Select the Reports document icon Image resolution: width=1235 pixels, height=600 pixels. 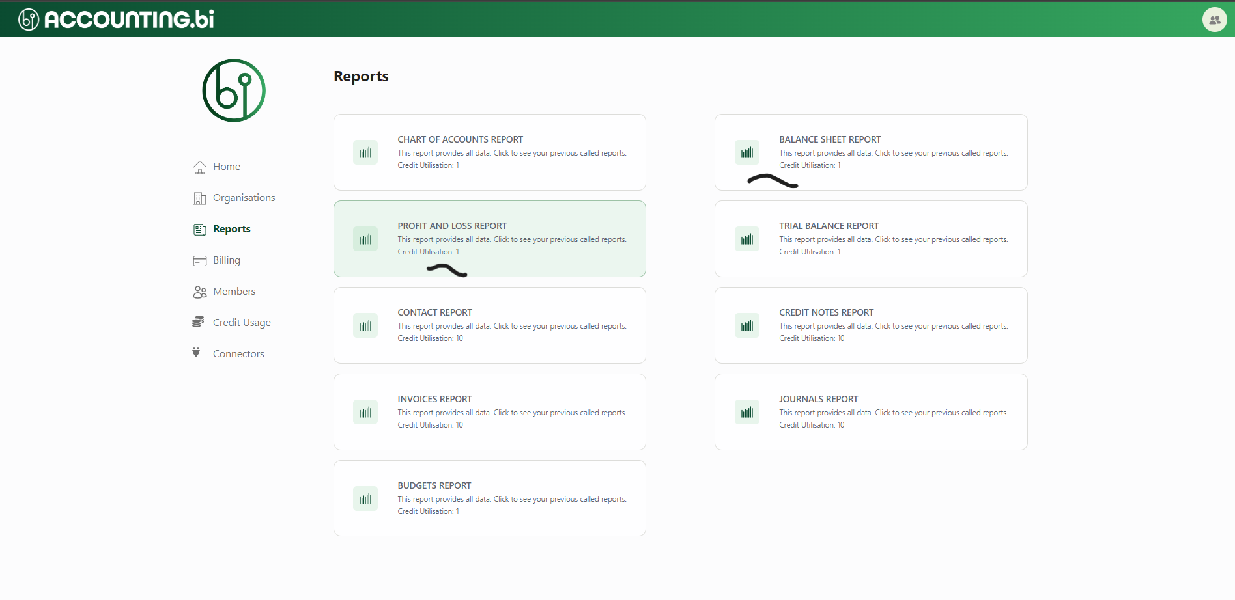(x=199, y=229)
